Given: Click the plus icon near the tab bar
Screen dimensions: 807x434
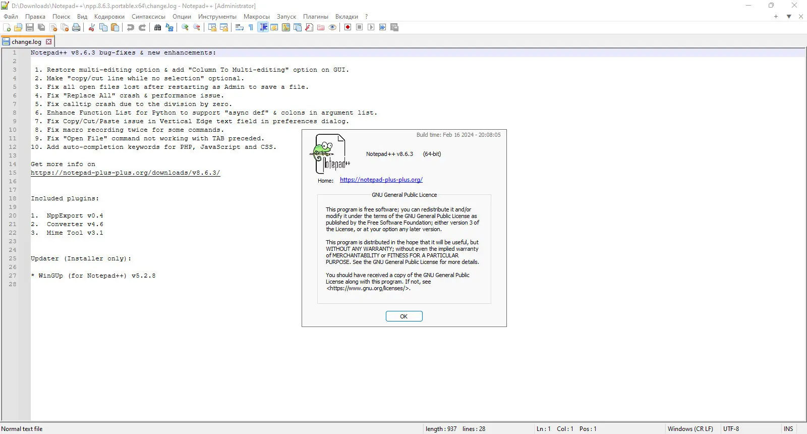Looking at the screenshot, I should 776,17.
